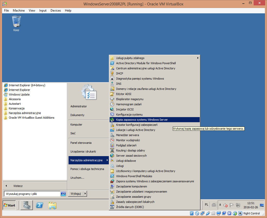The height and width of the screenshot is (218, 267).
Task: Click the Active Directory Module PowerShell icon
Action: pyautogui.click(x=112, y=63)
